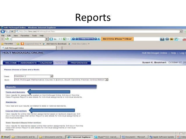Click the blue square toolbar icon after eyes
Image resolution: width=186 pixels, height=139 pixels.
(x=167, y=39)
